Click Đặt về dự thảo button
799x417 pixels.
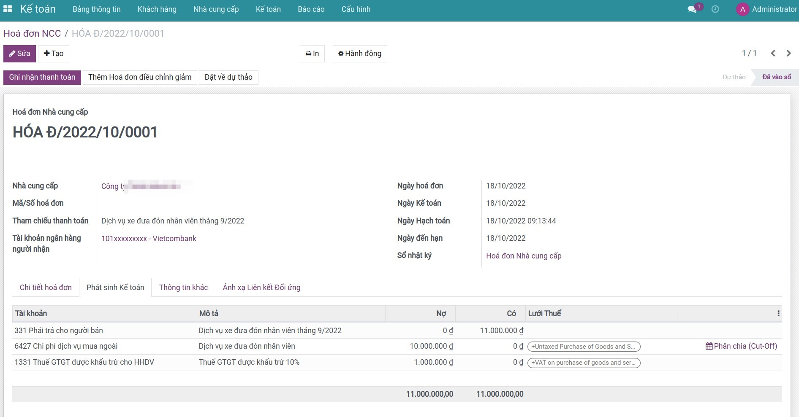228,77
